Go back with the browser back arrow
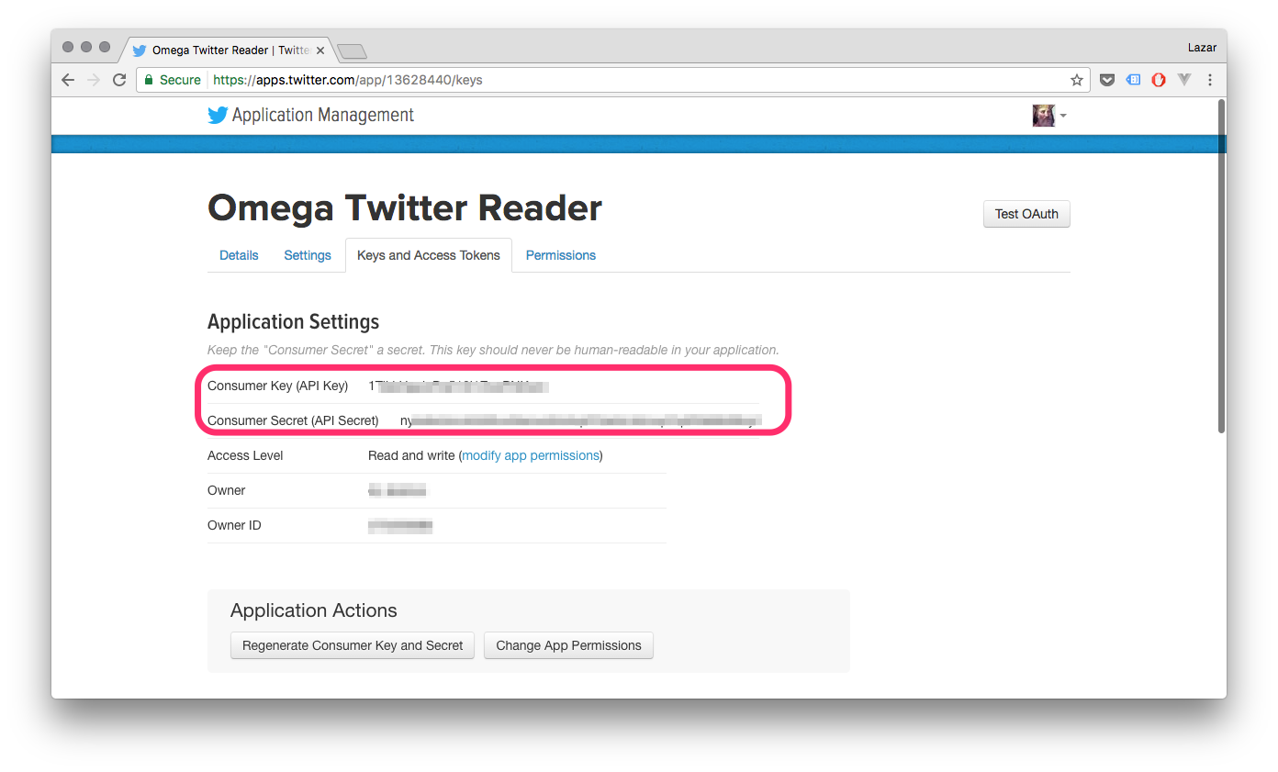Screen dimensions: 1278x772 (68, 80)
